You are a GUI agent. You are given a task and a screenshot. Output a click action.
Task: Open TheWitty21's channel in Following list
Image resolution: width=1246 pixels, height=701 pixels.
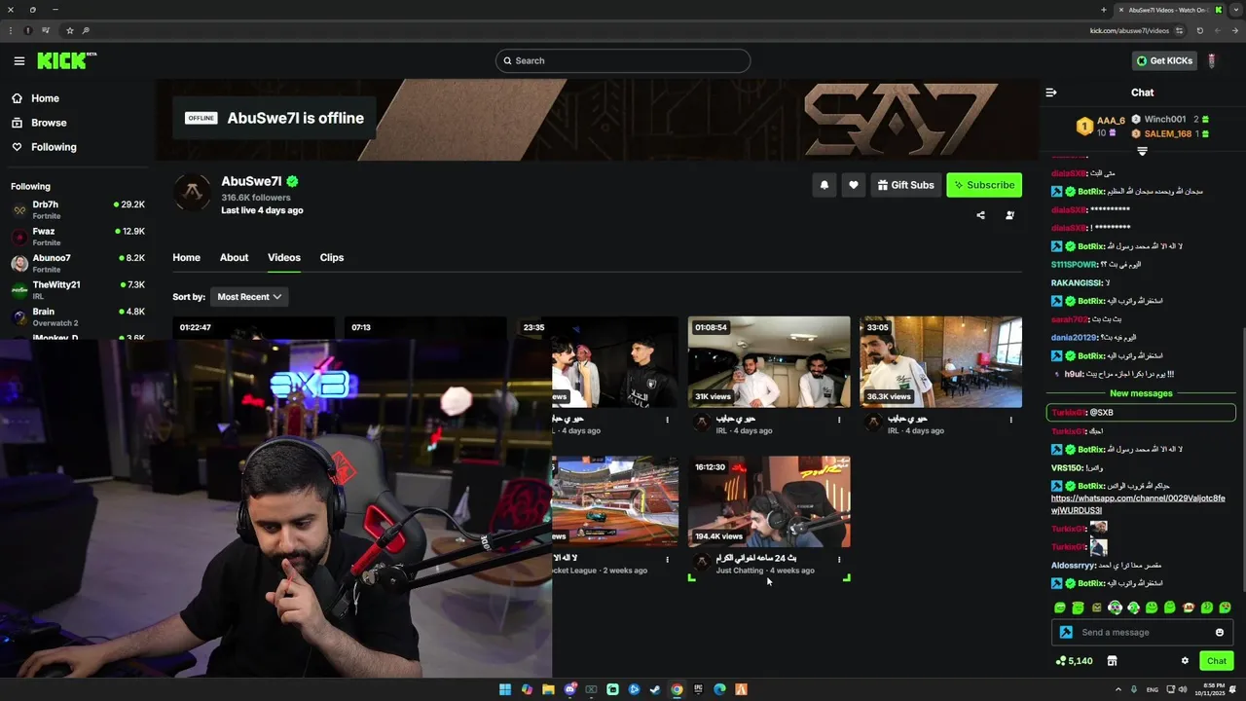pos(78,290)
